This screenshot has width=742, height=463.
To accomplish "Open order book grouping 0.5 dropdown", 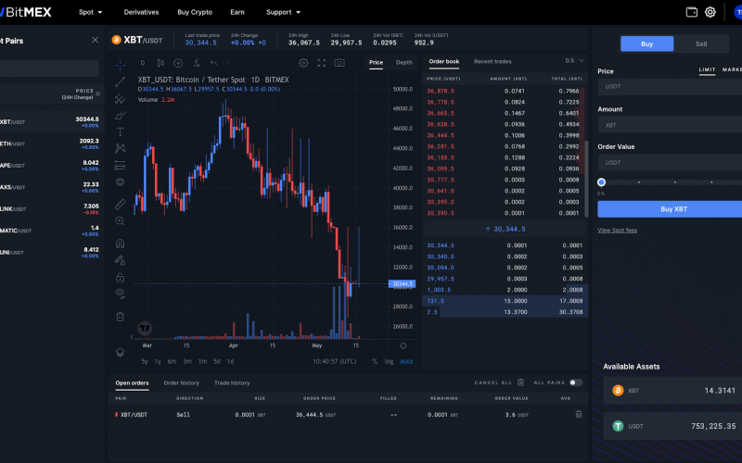I will coord(574,61).
